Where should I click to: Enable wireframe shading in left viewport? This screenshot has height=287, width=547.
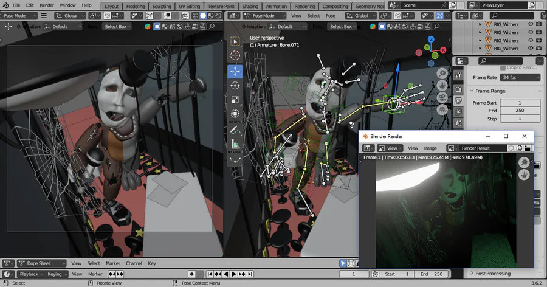(195, 16)
